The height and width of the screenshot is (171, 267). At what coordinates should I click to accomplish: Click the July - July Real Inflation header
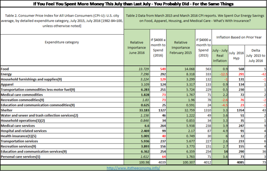point(220,56)
